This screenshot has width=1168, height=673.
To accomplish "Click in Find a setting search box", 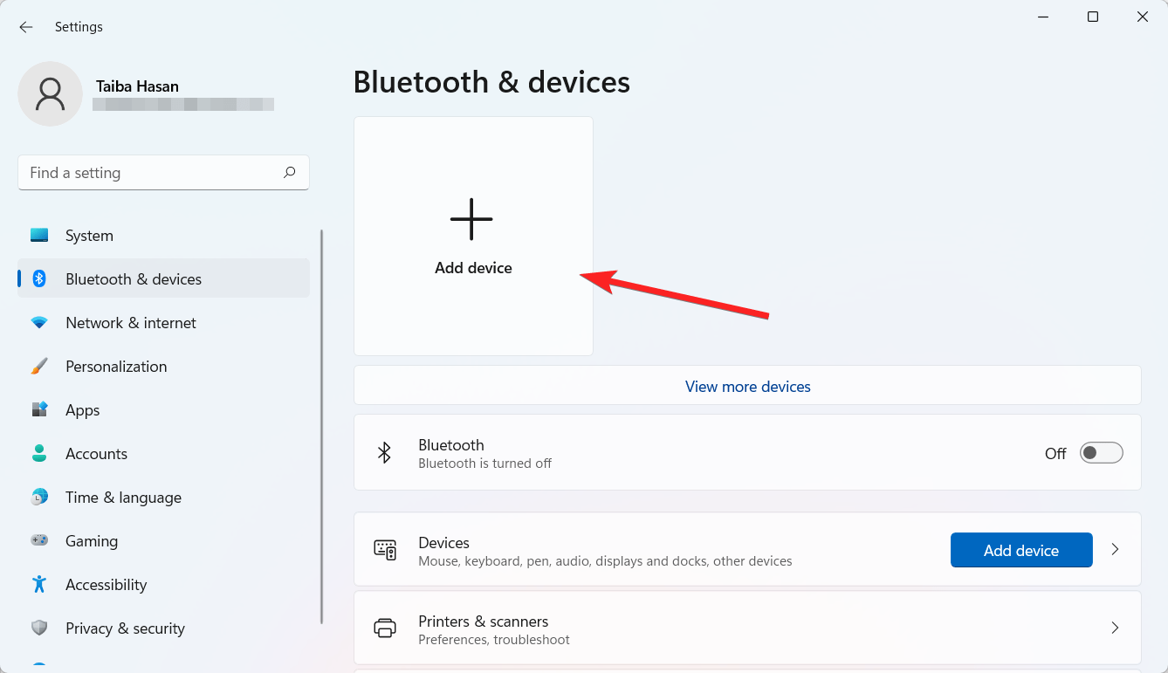I will tap(163, 173).
